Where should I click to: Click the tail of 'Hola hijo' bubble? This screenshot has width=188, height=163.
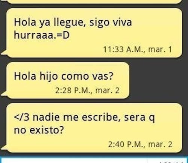coord(4,94)
